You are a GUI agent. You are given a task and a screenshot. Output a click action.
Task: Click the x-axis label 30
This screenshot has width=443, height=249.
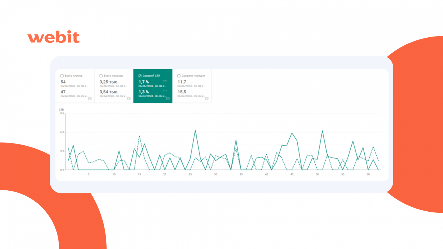pos(216,174)
